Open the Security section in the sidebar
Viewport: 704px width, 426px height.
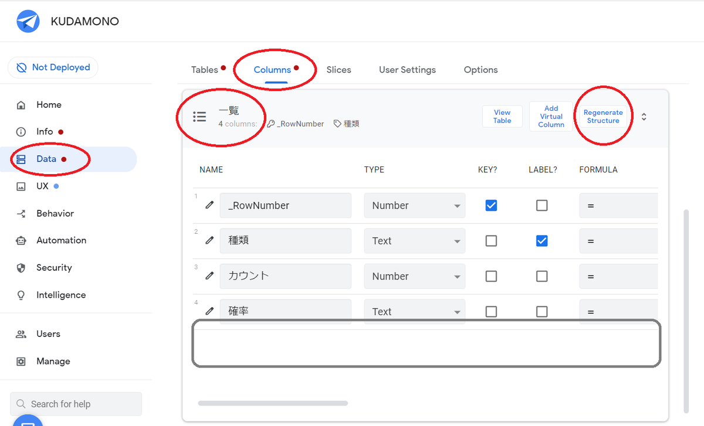(x=55, y=267)
